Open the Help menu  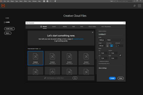[39, 1]
